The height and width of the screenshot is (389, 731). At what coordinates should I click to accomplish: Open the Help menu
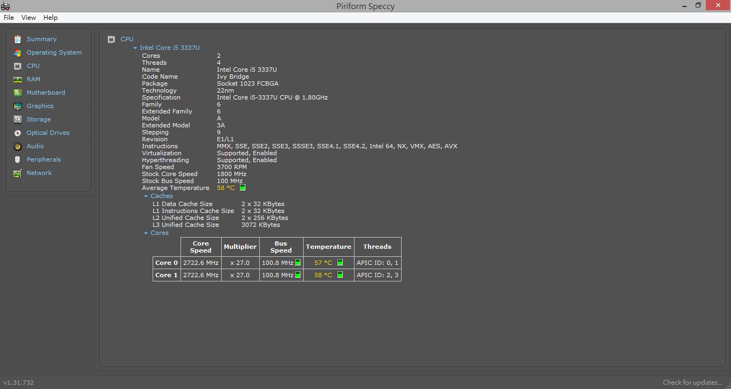[x=50, y=18]
